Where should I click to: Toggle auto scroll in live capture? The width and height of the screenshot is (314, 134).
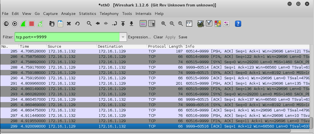(151, 24)
